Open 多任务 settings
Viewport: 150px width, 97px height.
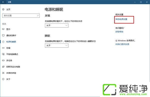(x=9, y=60)
